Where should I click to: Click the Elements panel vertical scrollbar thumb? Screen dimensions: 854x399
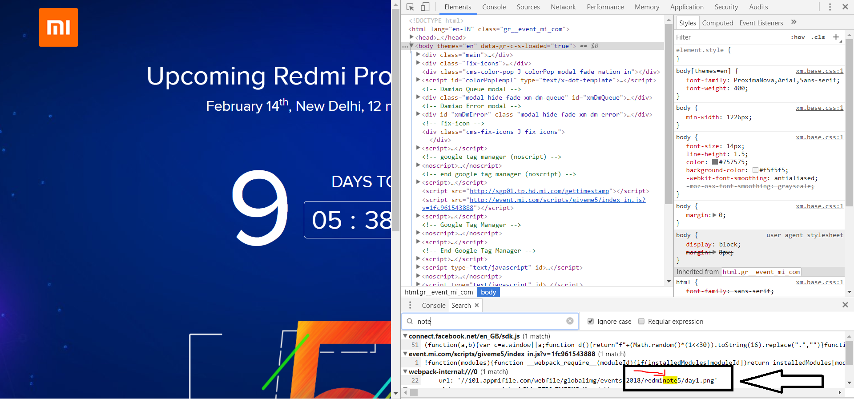[668, 113]
